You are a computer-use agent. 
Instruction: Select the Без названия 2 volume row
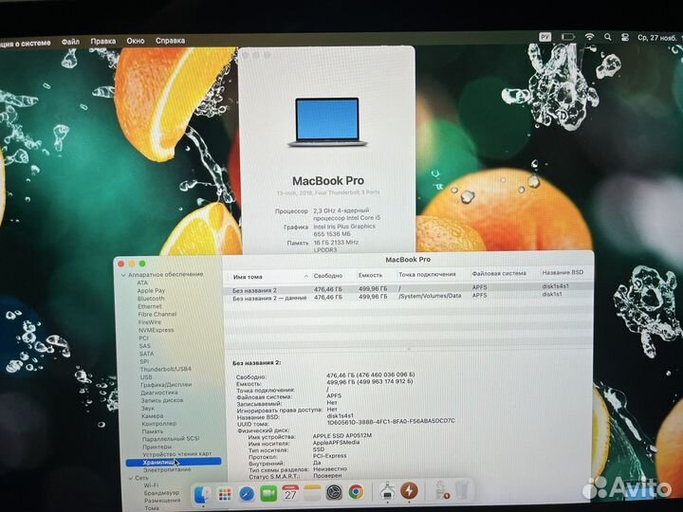408,288
